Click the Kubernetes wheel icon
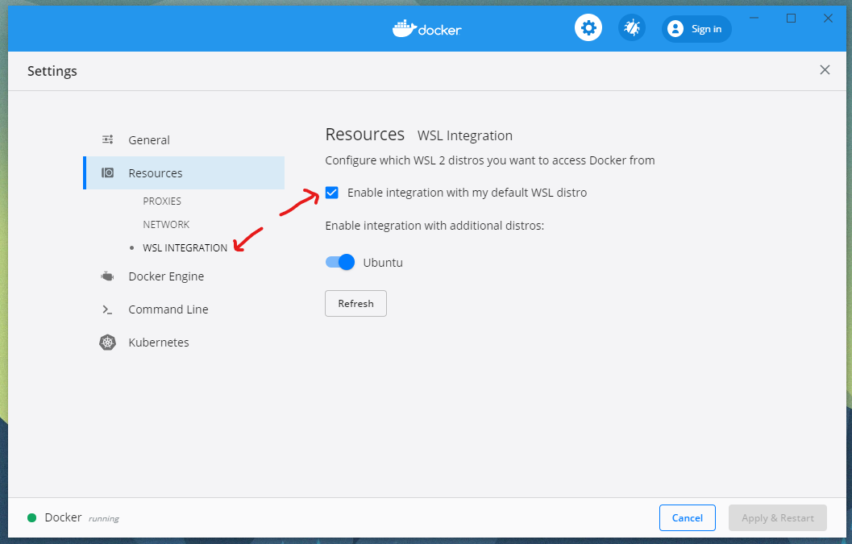The height and width of the screenshot is (544, 852). 107,343
